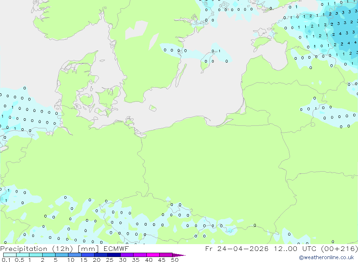Screen dimensions: 358x262
Task: Click the legend label '0.5'
Action: [19, 260]
